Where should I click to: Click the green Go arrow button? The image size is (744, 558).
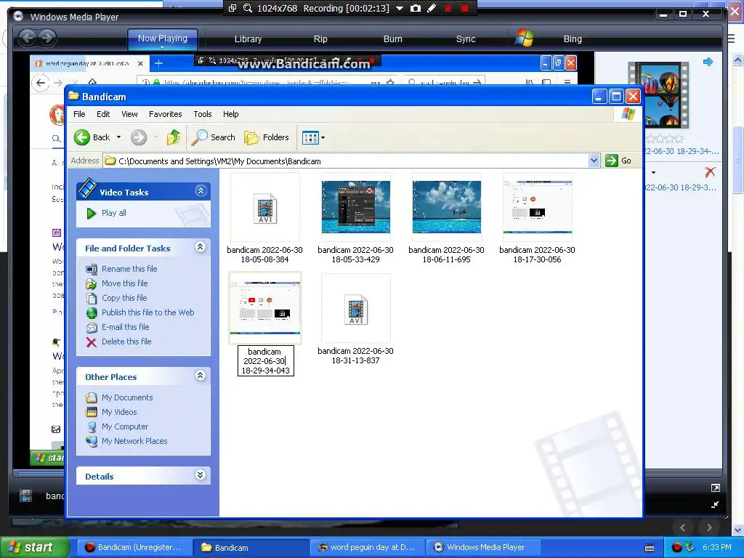tap(612, 161)
